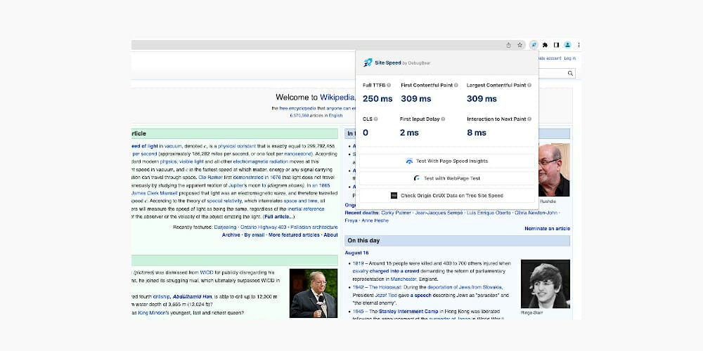
Task: Open the James Clerk Maxwell link
Action: tap(154, 194)
